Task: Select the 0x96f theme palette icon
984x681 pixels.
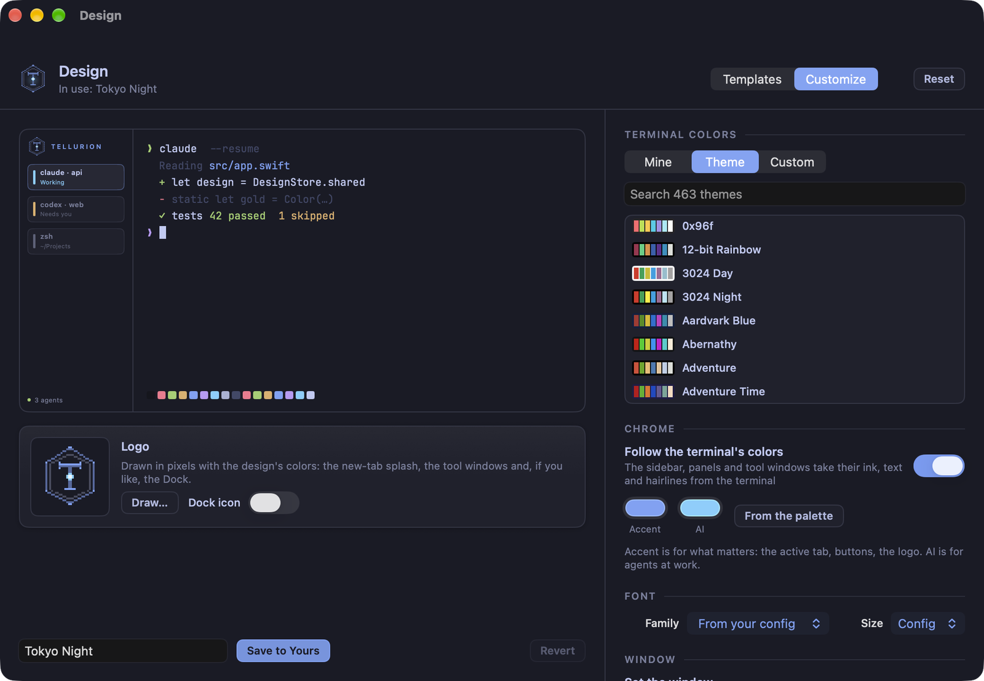Action: tap(653, 226)
